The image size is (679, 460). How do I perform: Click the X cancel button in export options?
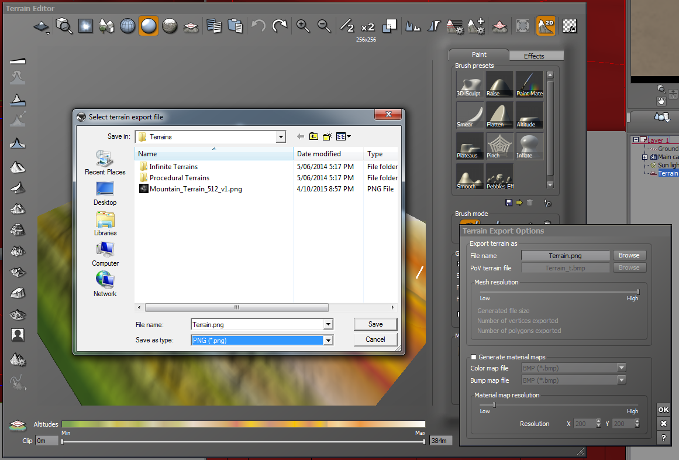pos(663,424)
